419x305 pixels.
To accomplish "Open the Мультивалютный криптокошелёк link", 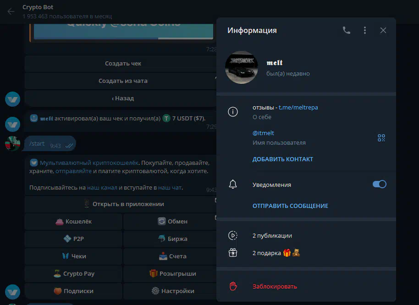I will pyautogui.click(x=89, y=163).
